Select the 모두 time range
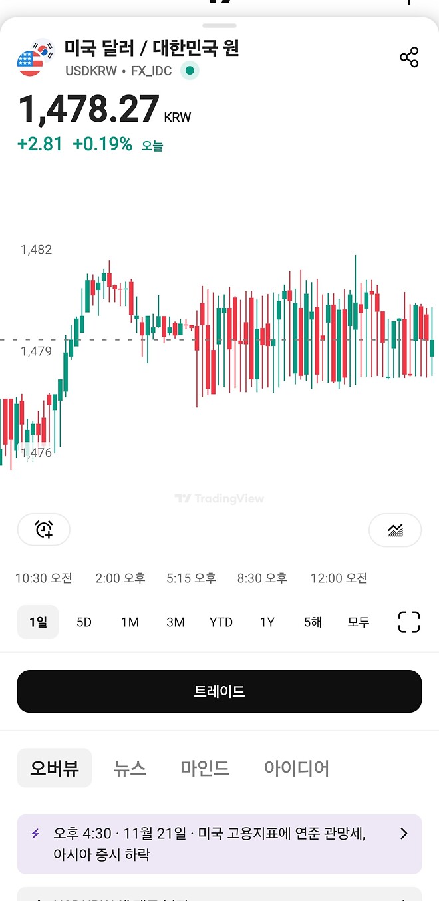Viewport: 439px width, 901px height. point(359,622)
